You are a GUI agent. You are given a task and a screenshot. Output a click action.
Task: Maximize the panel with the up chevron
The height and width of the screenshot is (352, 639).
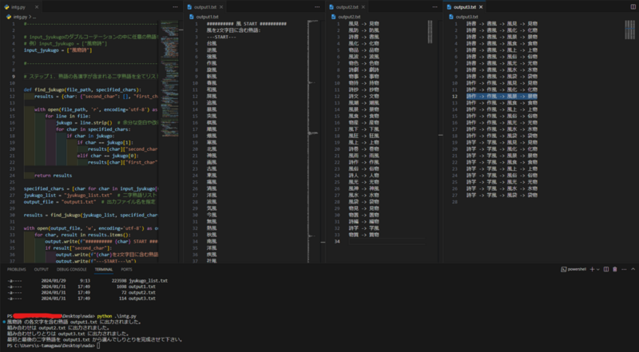pos(633,269)
